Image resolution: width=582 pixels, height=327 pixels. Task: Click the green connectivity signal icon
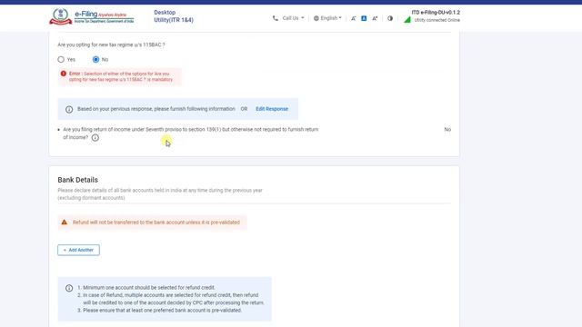(407, 20)
